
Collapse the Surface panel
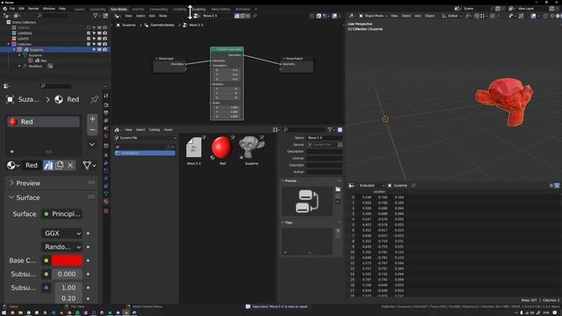[x=51, y=197]
